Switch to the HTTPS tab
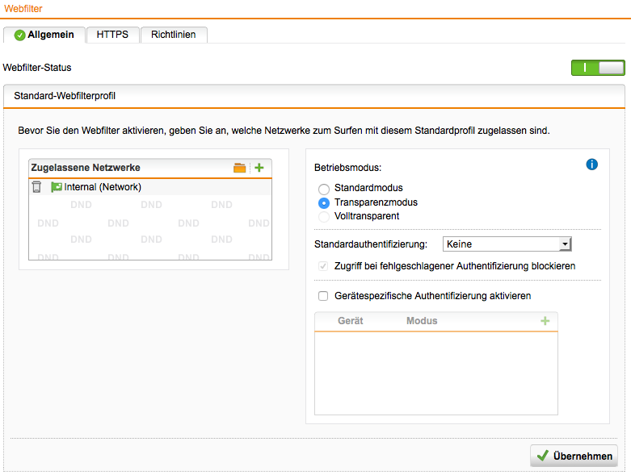This screenshot has width=631, height=475. click(x=112, y=35)
